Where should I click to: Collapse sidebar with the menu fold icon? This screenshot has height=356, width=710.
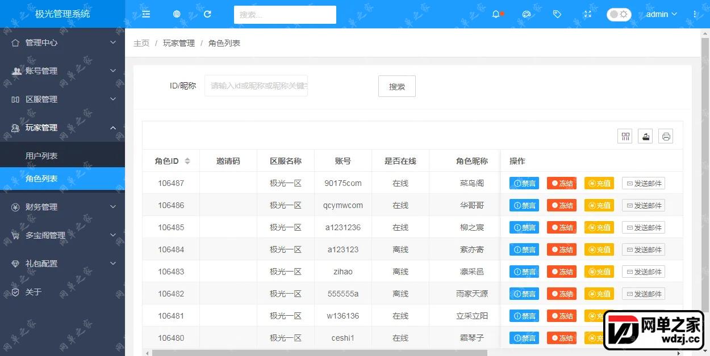click(146, 14)
